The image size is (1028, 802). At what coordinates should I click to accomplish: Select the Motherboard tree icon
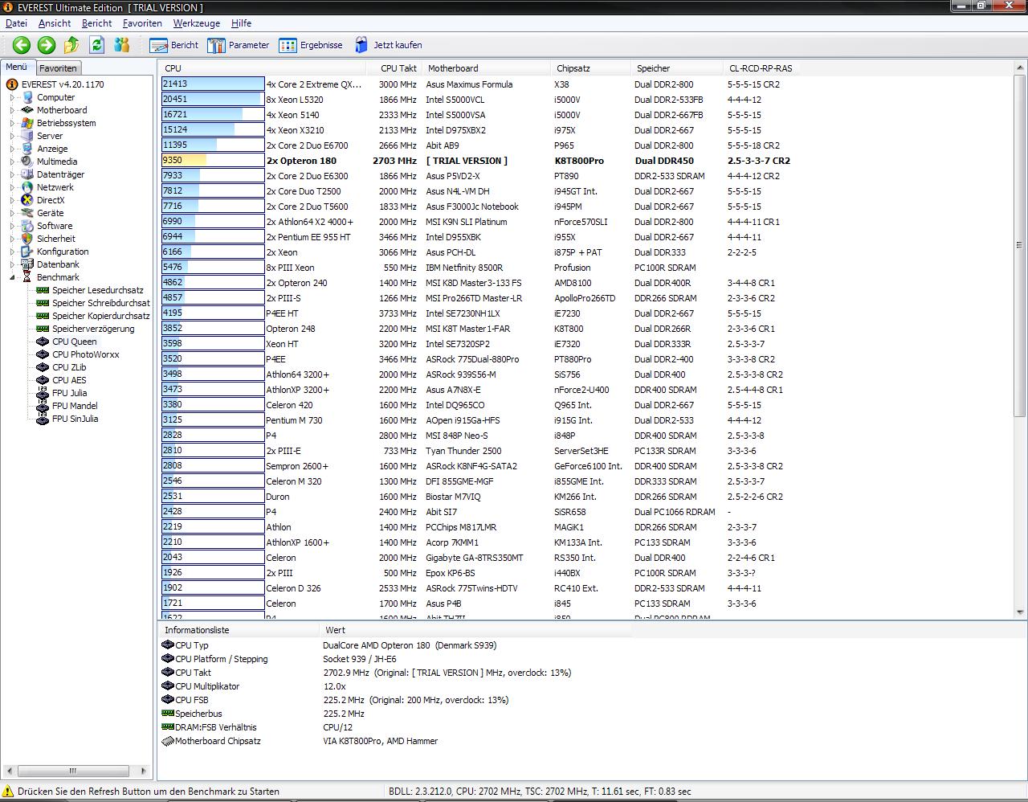(x=28, y=110)
